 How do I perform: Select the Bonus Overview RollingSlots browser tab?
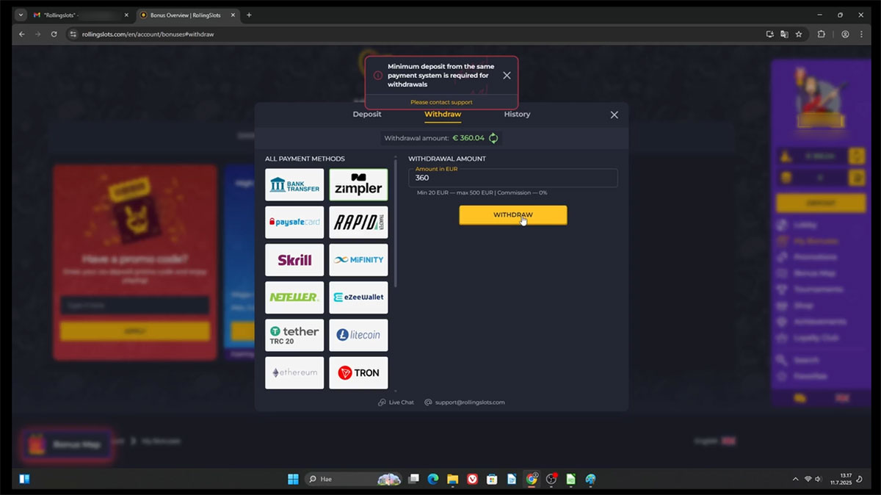(x=188, y=15)
